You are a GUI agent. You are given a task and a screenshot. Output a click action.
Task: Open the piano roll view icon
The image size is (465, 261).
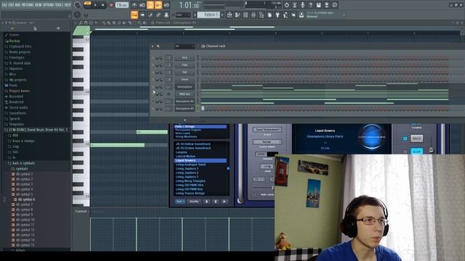pos(238,14)
